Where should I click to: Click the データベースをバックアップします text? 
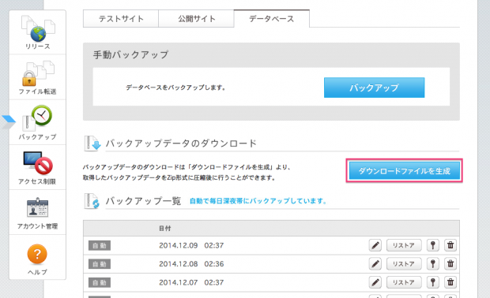coord(175,88)
